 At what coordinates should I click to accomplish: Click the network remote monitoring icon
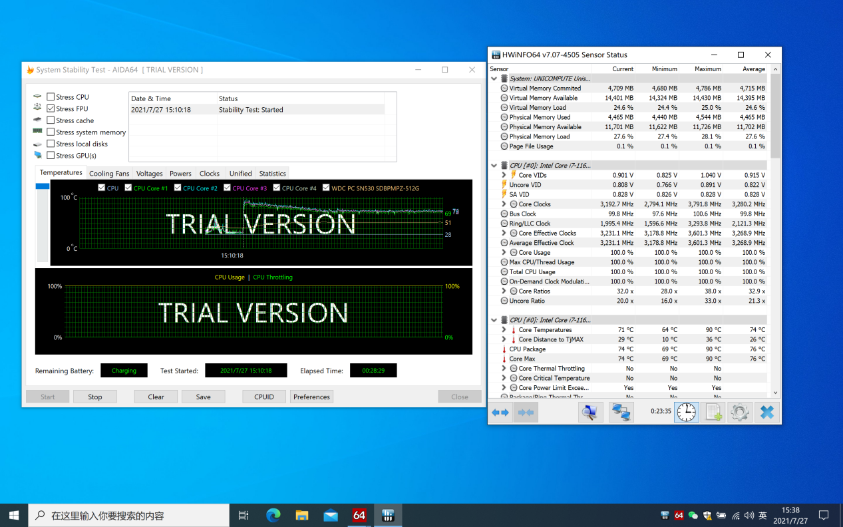[621, 413]
